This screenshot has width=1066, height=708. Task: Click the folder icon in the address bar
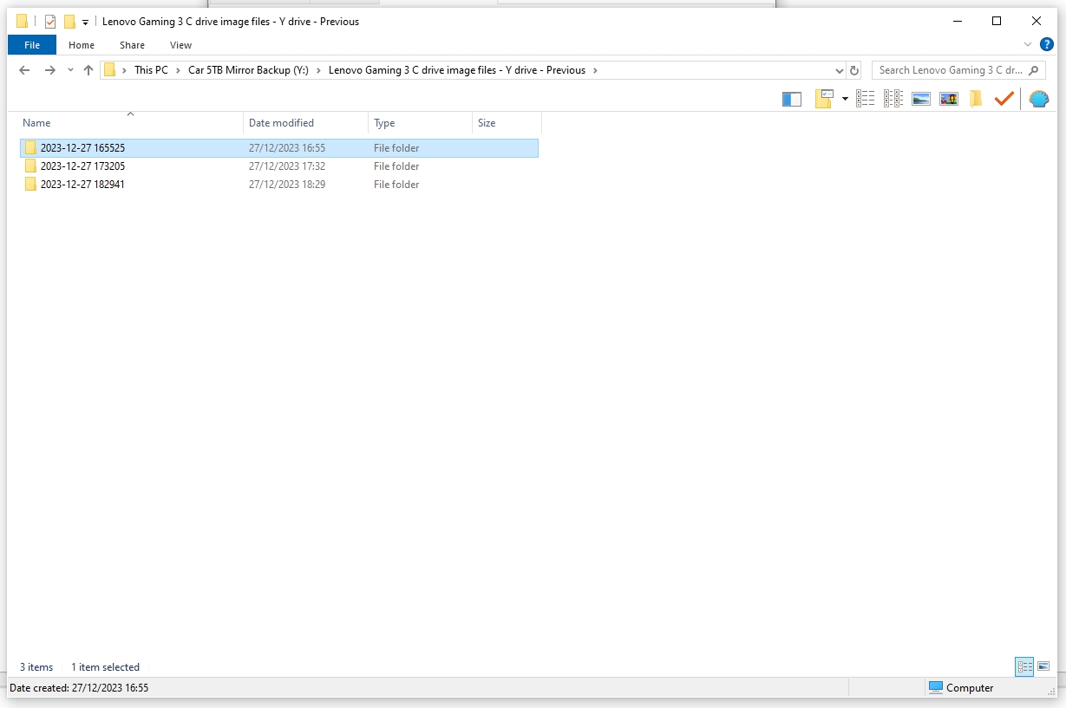pos(109,70)
